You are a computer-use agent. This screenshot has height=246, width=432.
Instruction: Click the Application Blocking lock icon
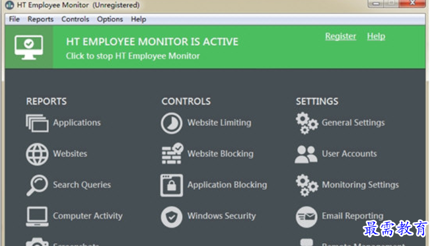click(171, 185)
